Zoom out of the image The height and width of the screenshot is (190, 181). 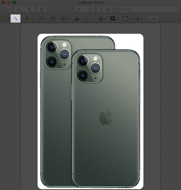19,9
